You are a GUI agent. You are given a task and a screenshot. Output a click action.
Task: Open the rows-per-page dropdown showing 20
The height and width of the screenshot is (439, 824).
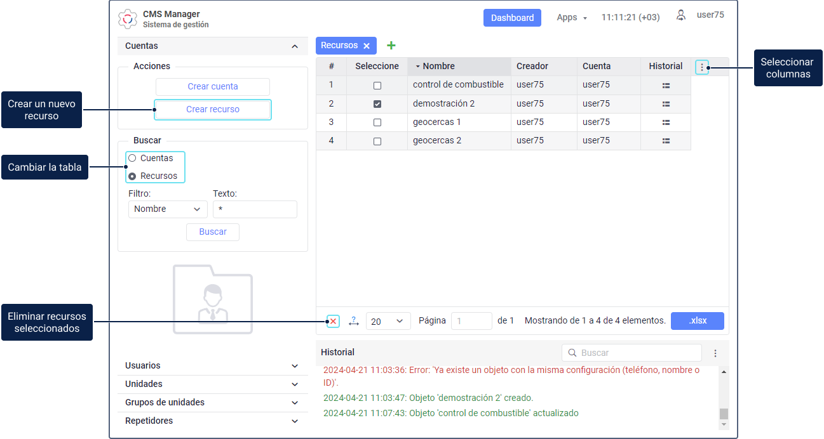(x=388, y=321)
